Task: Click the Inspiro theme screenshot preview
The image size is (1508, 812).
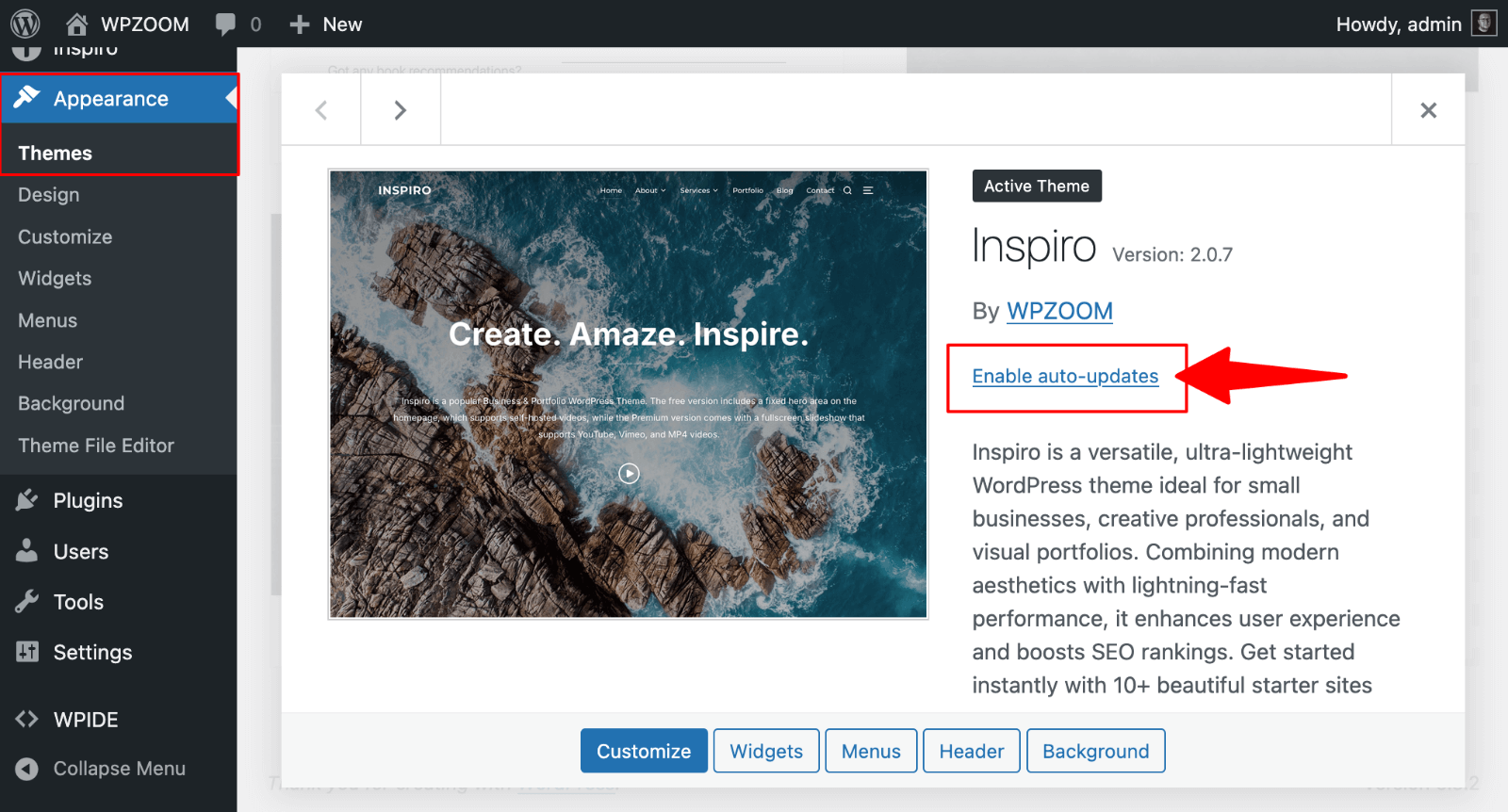Action: click(628, 394)
